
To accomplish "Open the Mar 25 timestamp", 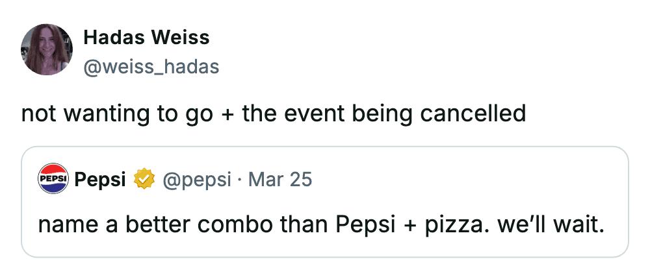I will pos(280,179).
